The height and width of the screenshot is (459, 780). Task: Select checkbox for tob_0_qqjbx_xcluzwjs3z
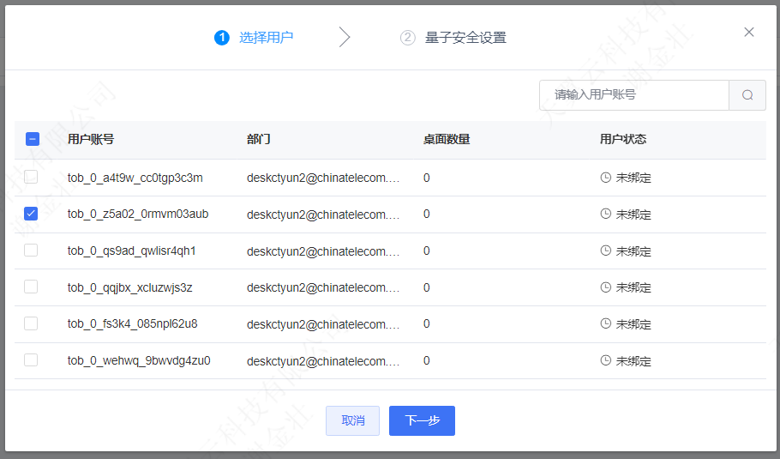pos(31,287)
